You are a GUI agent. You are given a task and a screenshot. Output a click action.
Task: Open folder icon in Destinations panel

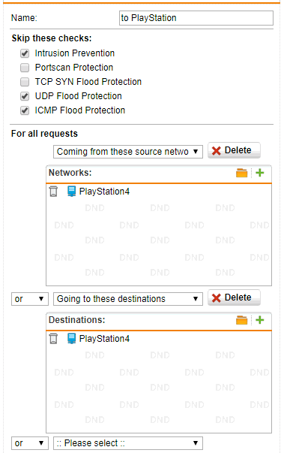tap(241, 320)
